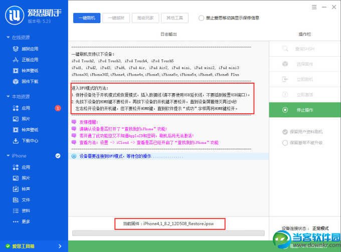Toggle 禁止爱思移动端显示保修信息 option

(201, 18)
